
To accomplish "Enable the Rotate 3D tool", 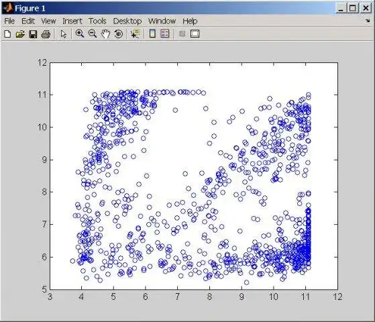I will pos(118,34).
